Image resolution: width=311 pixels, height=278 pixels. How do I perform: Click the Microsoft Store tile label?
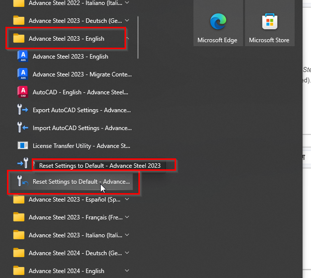(269, 40)
